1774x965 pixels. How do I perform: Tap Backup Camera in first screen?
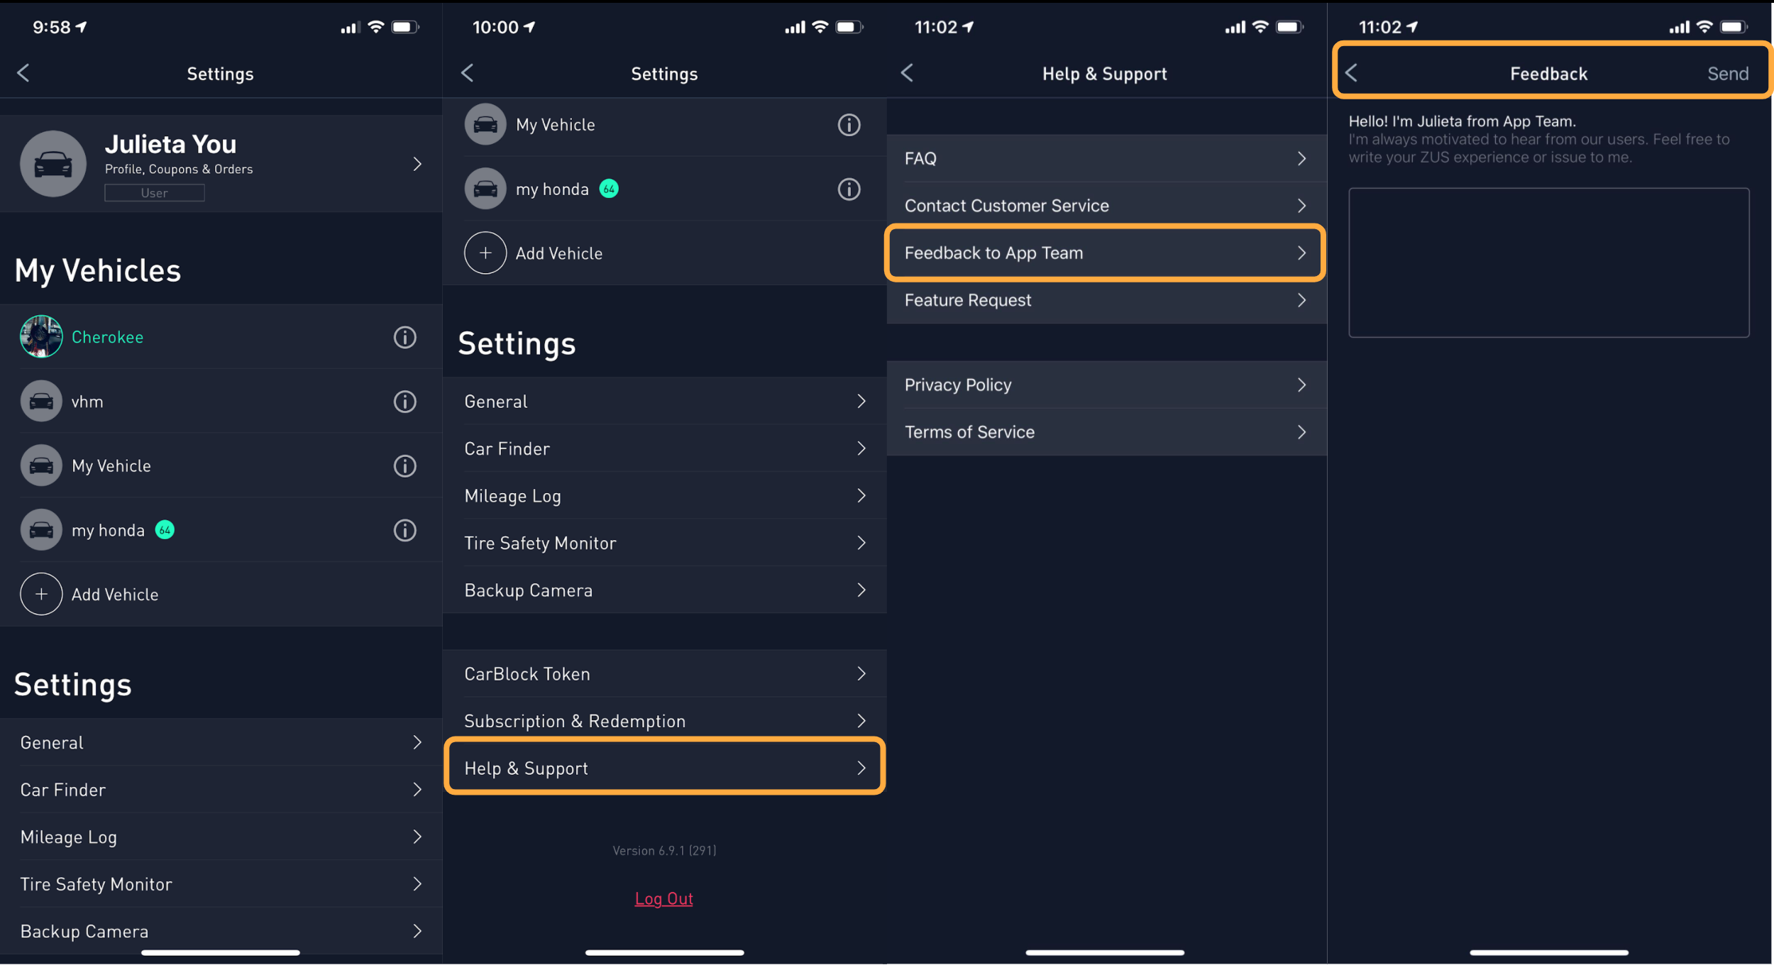(221, 931)
